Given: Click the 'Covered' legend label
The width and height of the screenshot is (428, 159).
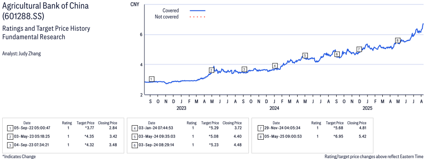Looking at the screenshot, I should click(171, 11).
